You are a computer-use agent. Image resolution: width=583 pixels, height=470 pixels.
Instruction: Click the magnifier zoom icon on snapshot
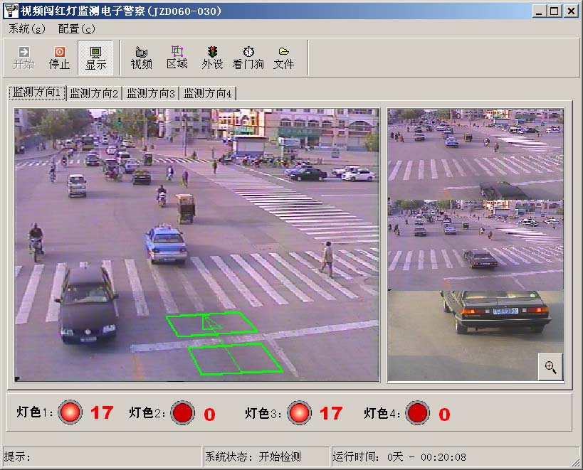pyautogui.click(x=550, y=367)
